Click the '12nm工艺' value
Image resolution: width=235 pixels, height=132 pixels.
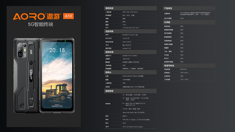(x=126, y=38)
